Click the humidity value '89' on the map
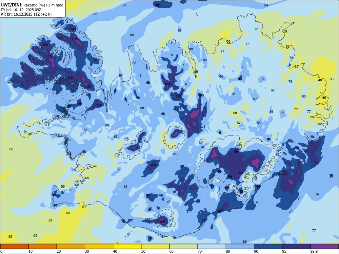The height and width of the screenshot is (254, 339). (x=205, y=60)
